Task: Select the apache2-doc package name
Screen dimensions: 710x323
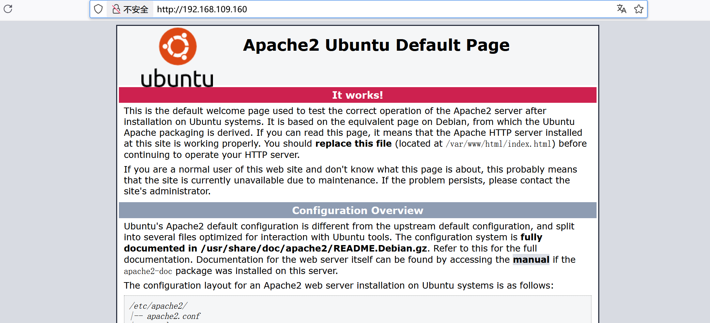Action: pos(148,271)
